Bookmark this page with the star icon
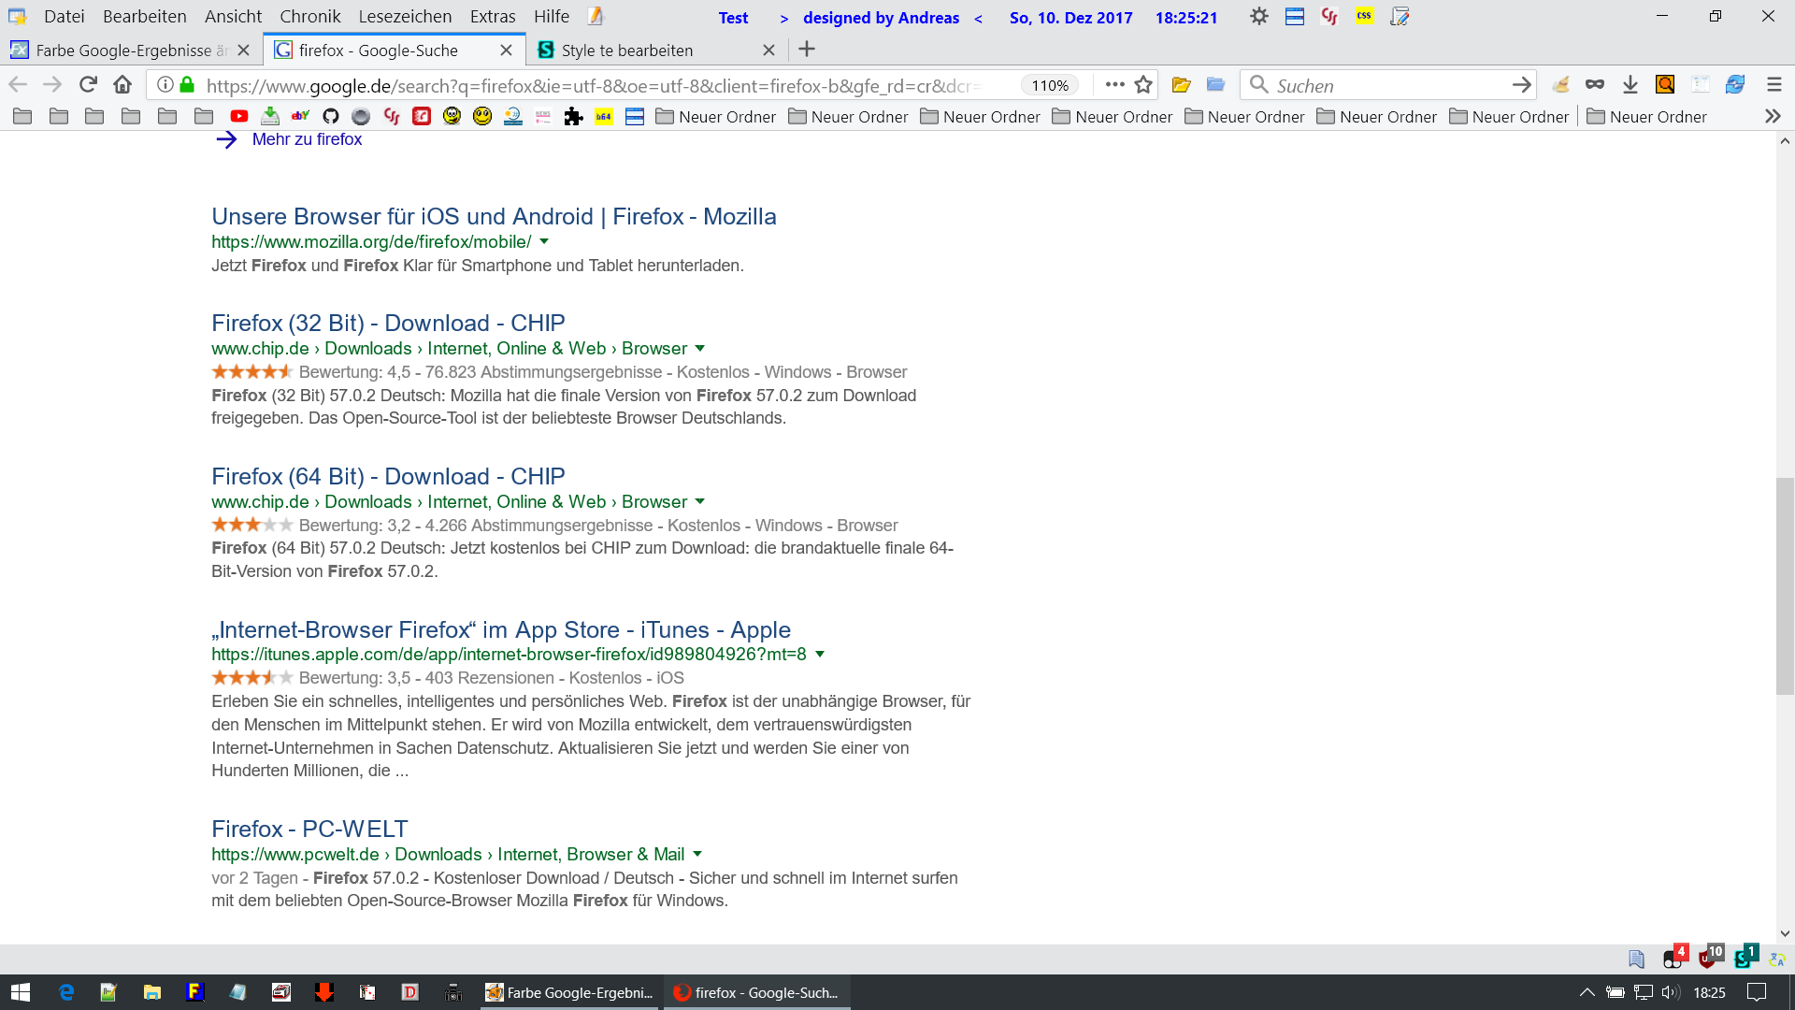This screenshot has height=1010, width=1795. click(1143, 85)
